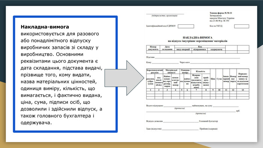This screenshot has height=148, width=263.
Task: Click the "Дата складання" header cell
Action: coord(167,48)
